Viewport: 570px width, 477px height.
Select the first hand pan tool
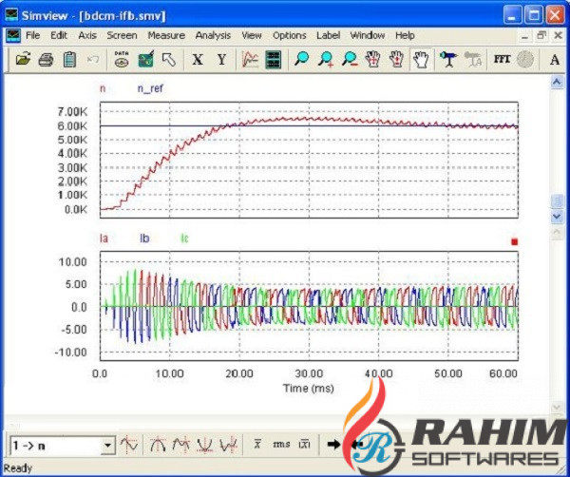pyautogui.click(x=373, y=59)
